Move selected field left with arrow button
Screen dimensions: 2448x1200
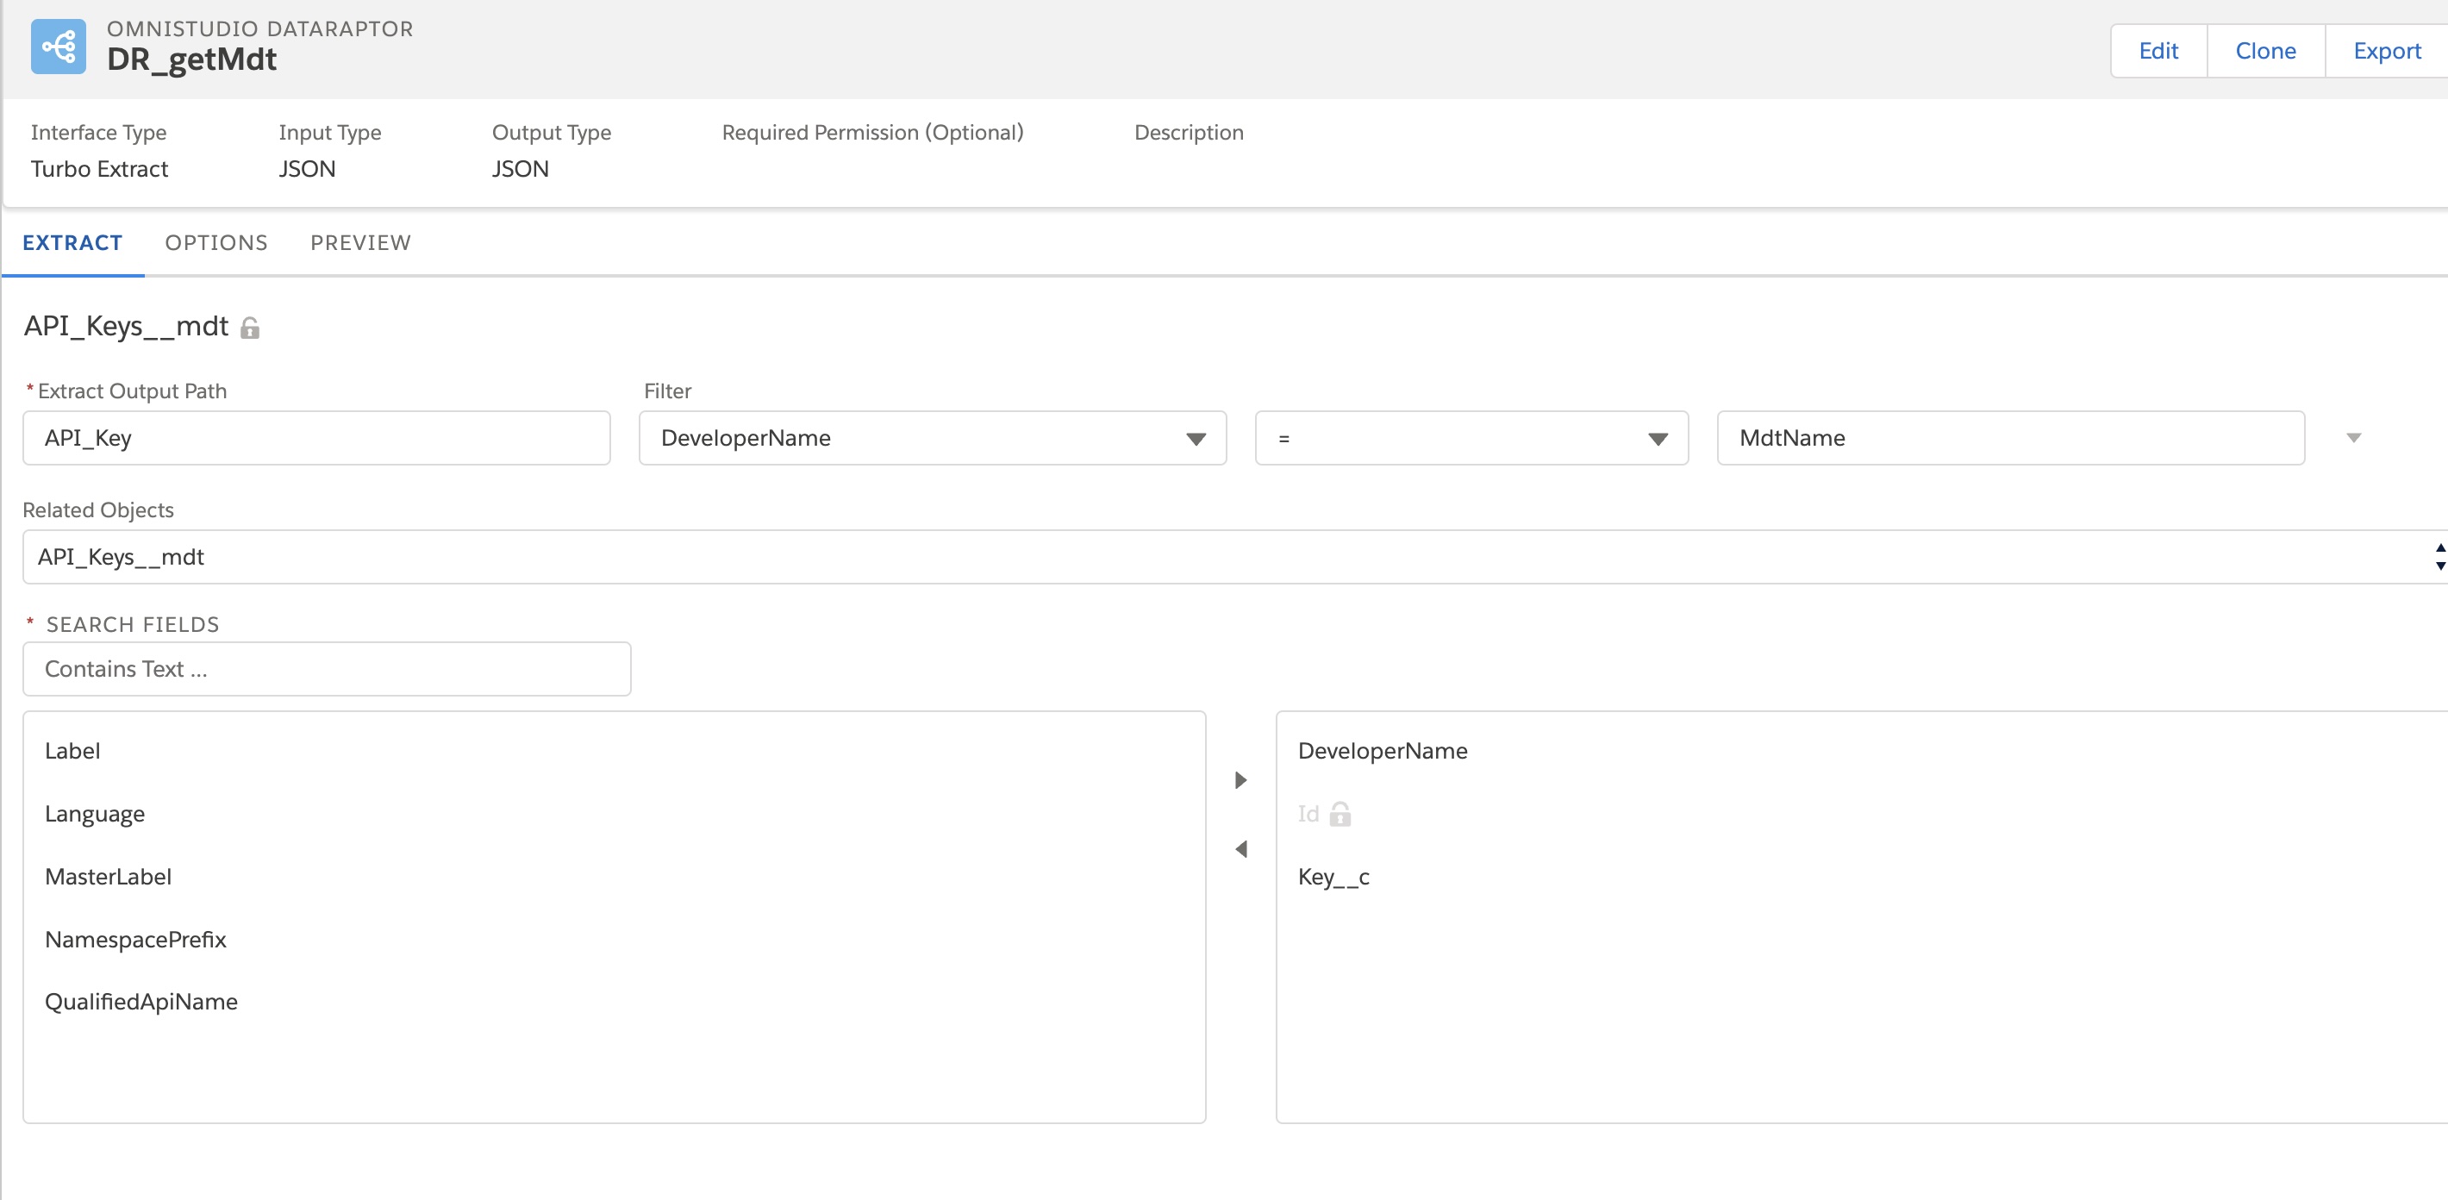click(x=1240, y=849)
